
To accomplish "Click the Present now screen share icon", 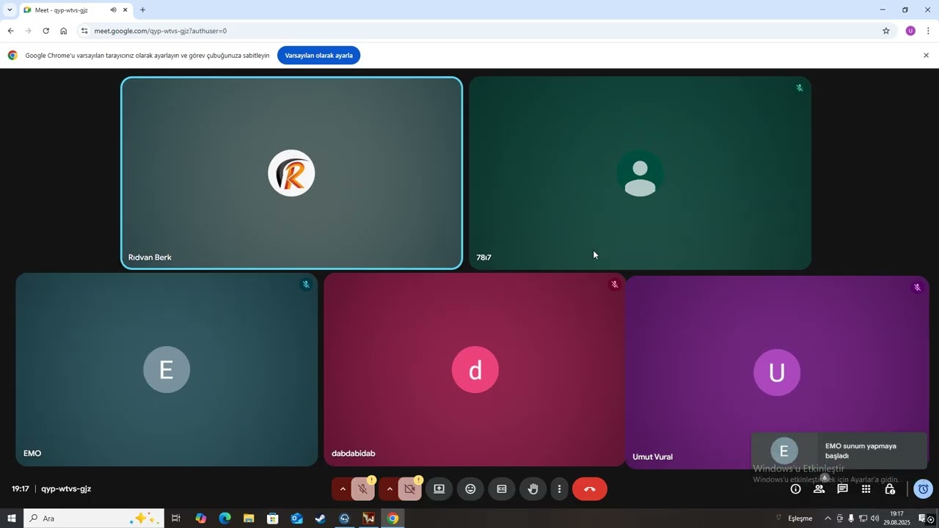I will point(439,489).
